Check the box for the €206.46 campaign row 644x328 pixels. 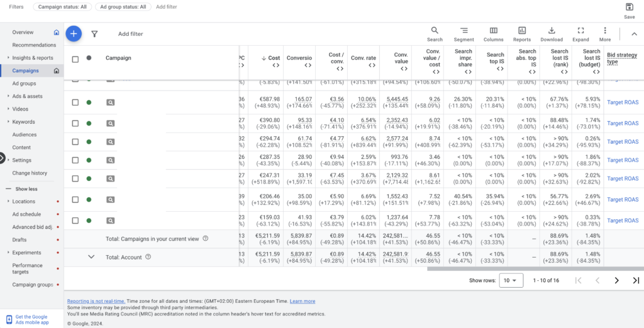pos(75,200)
